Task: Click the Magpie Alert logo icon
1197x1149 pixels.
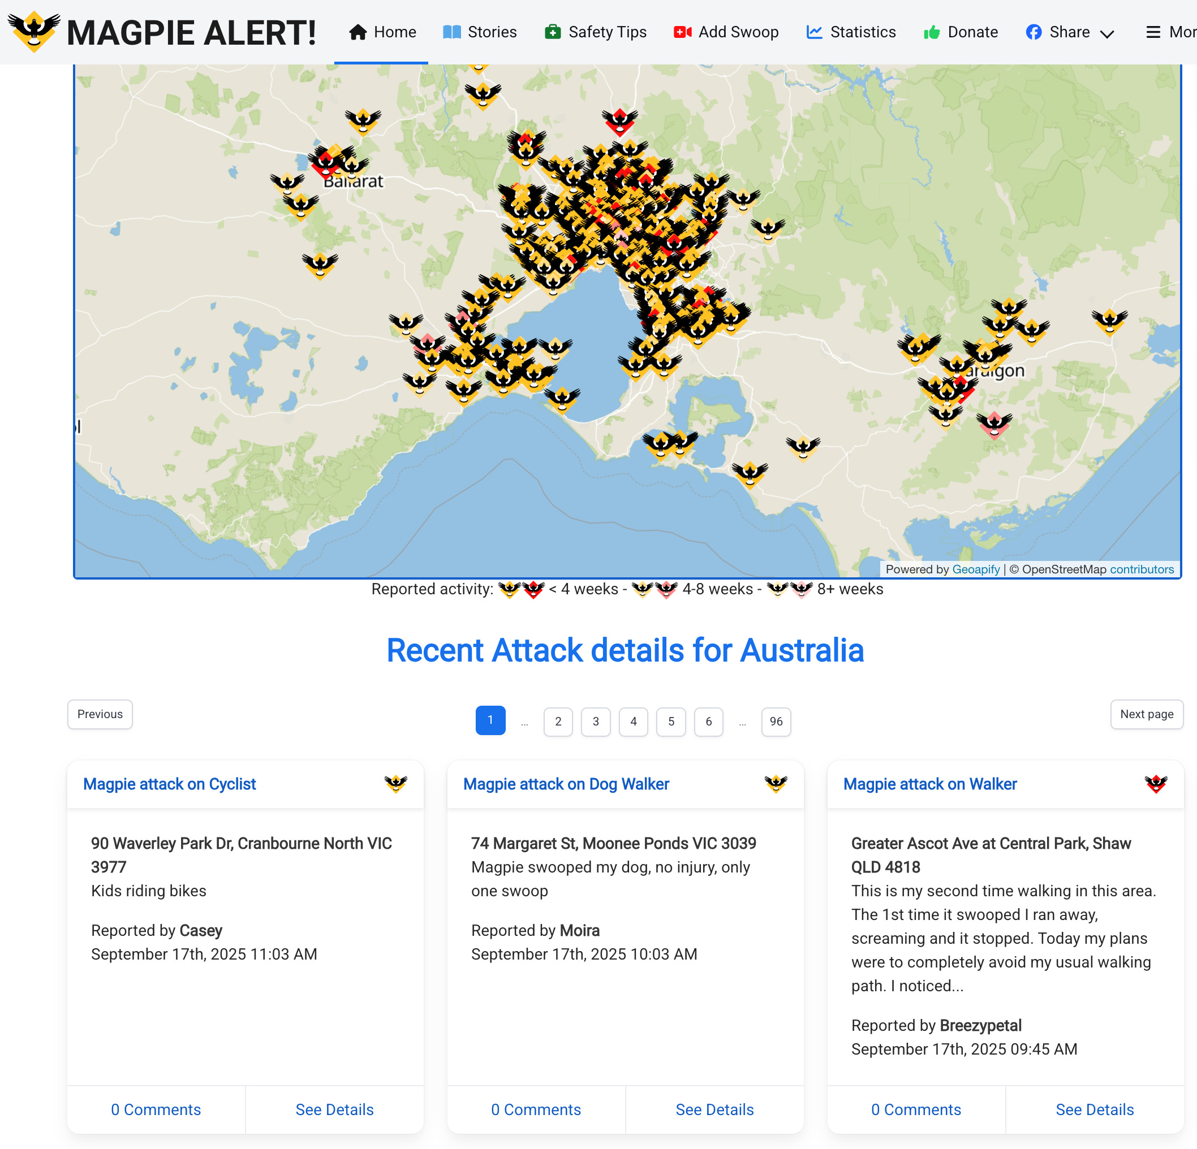Action: click(34, 31)
